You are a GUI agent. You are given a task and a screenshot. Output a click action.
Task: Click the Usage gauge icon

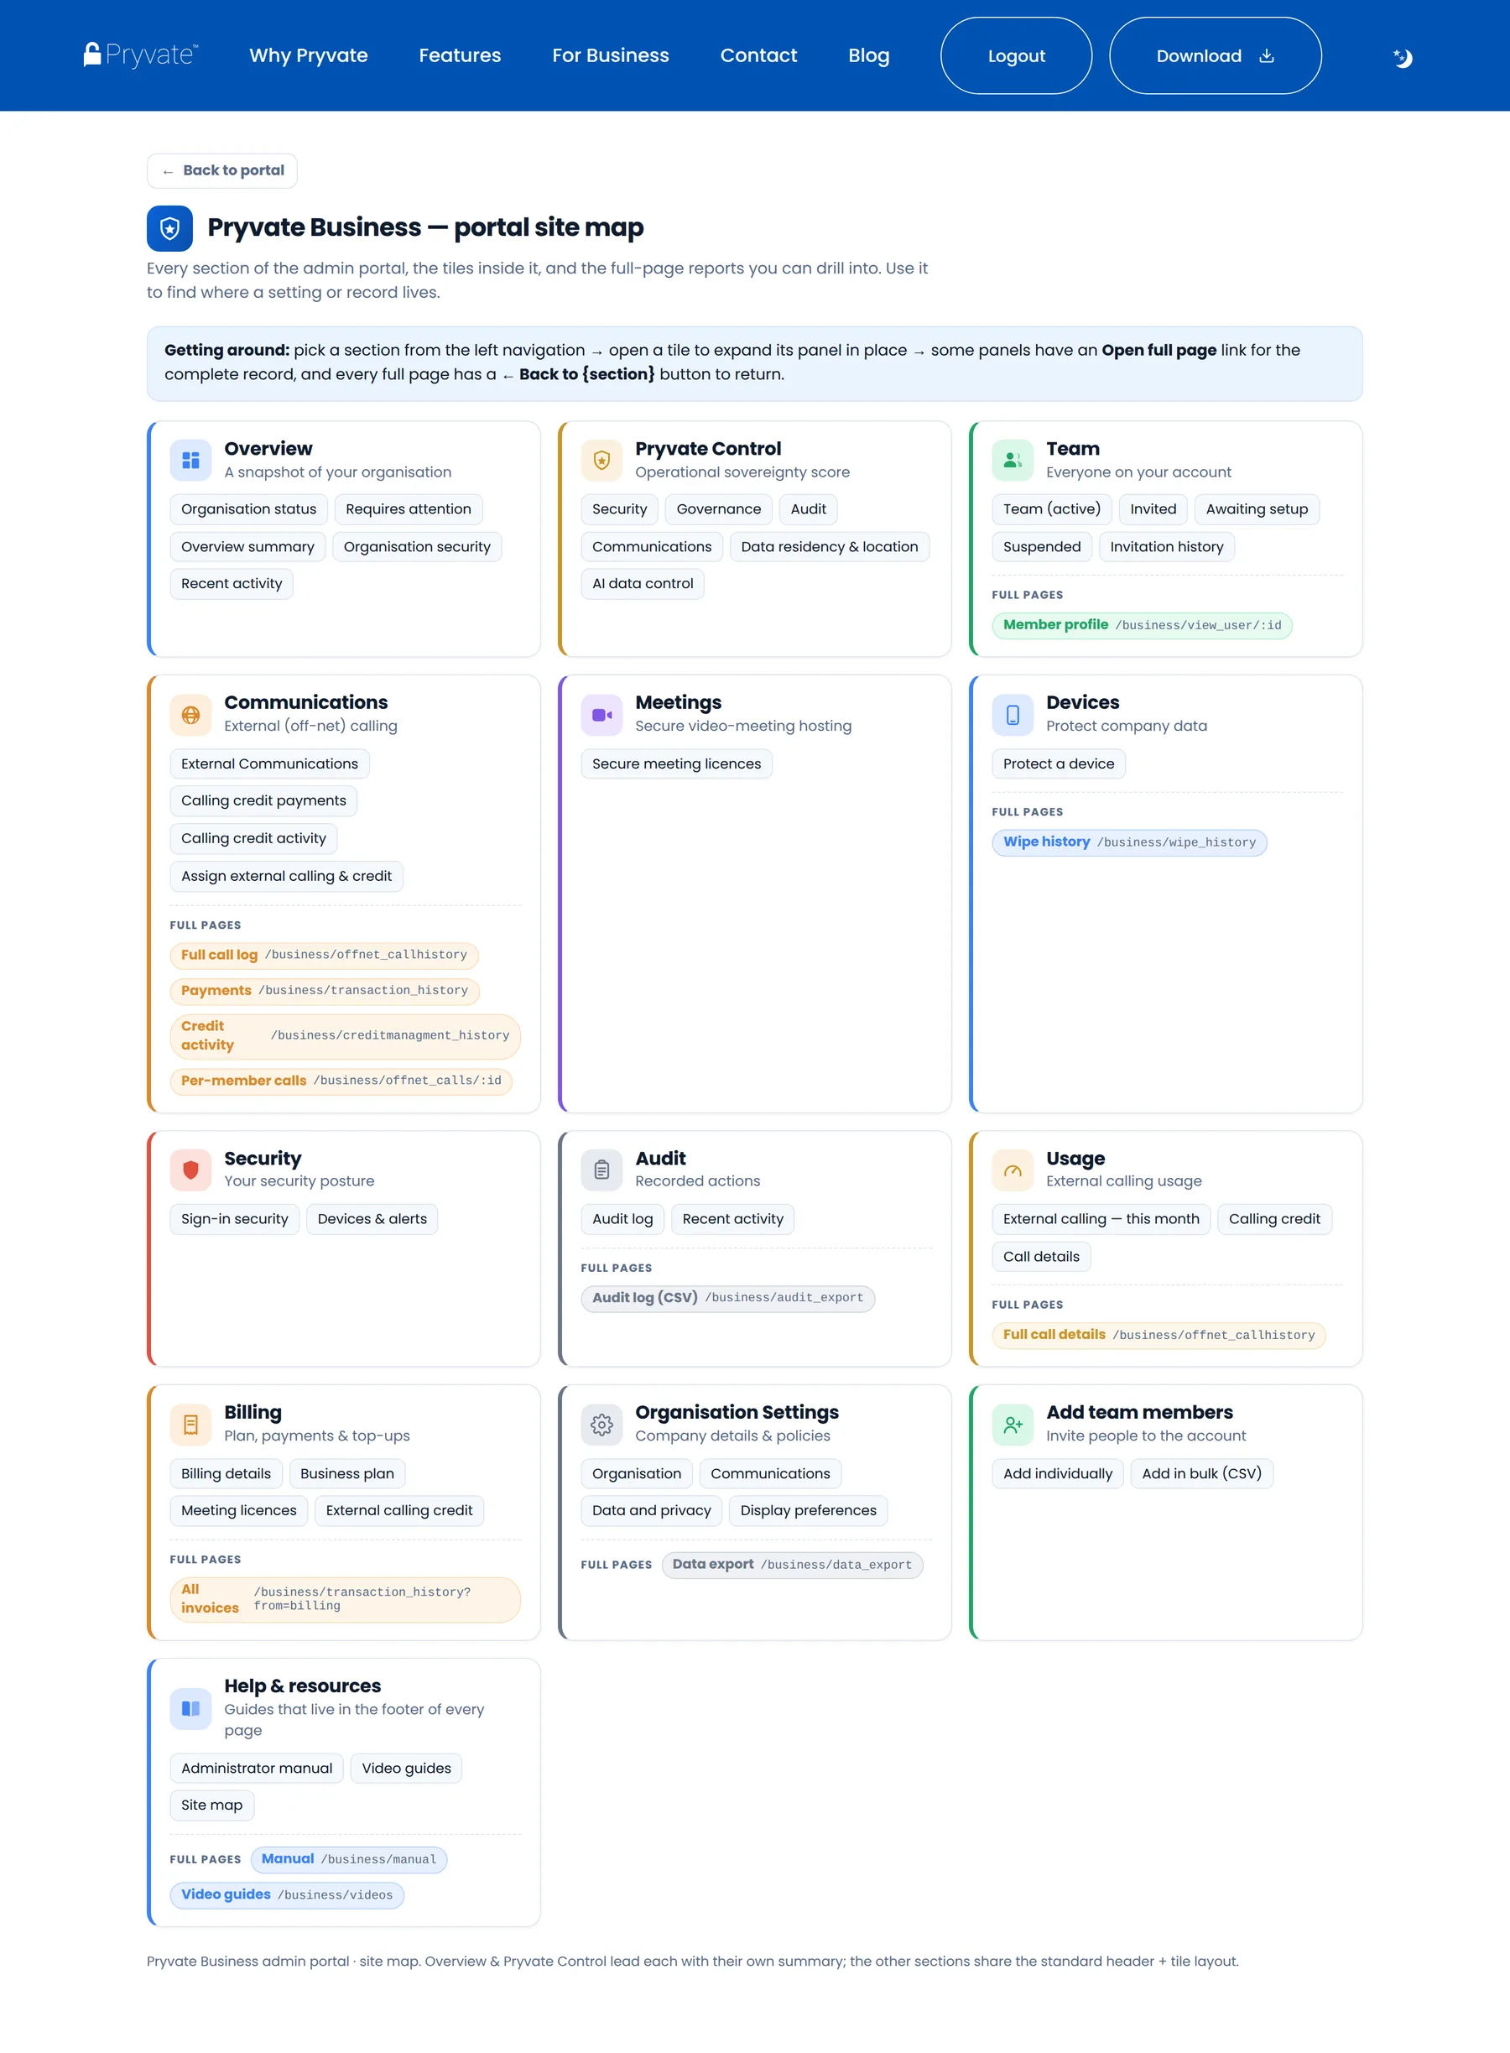[1013, 1170]
